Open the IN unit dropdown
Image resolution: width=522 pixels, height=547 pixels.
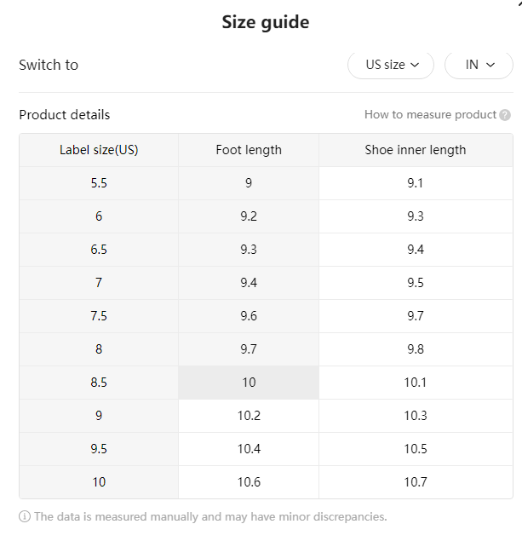click(479, 65)
